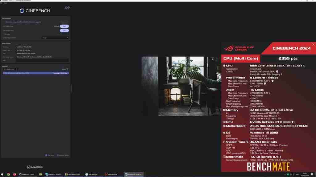This screenshot has width=316, height=177.
Task: Click the Info text field
Action: click(x=43, y=60)
